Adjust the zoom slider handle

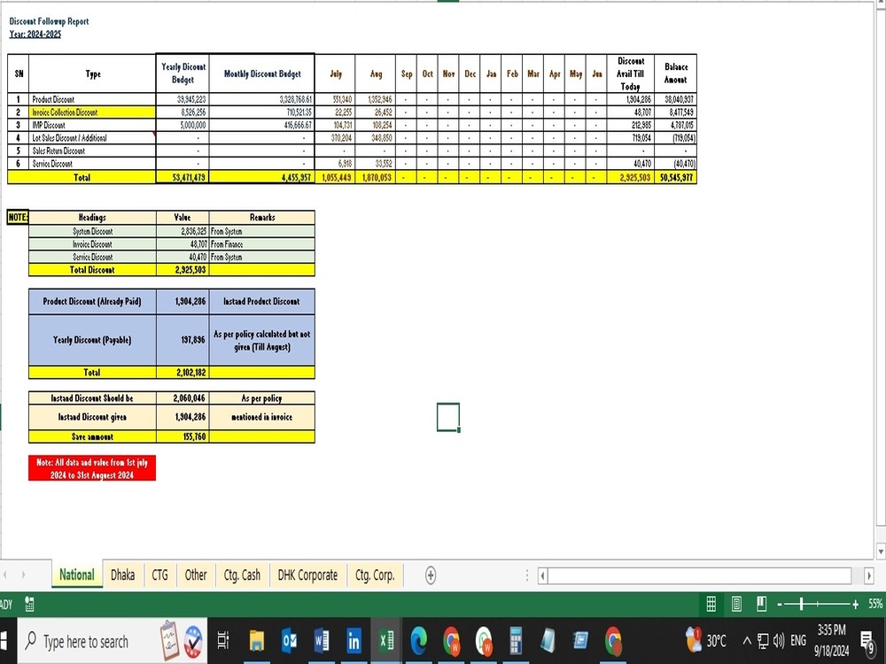click(801, 604)
